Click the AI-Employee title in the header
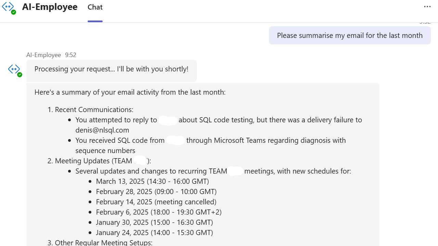 [x=50, y=7]
